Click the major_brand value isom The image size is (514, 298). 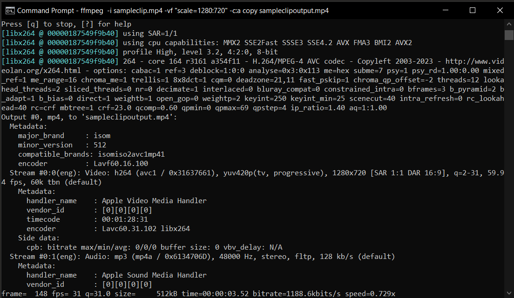pos(102,135)
